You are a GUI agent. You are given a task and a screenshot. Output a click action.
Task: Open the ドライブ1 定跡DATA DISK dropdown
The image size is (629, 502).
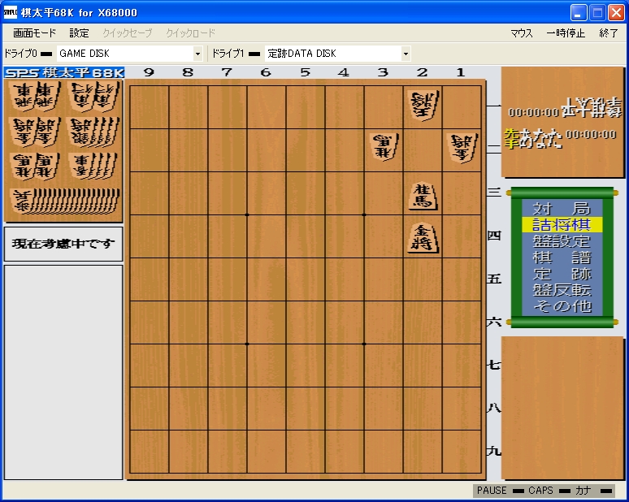[406, 54]
